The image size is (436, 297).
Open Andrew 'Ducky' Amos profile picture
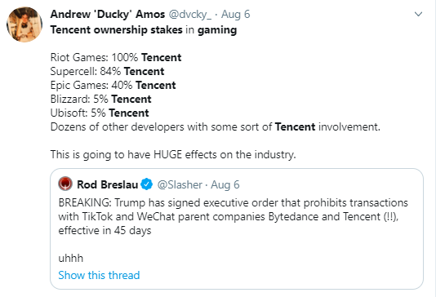click(24, 24)
